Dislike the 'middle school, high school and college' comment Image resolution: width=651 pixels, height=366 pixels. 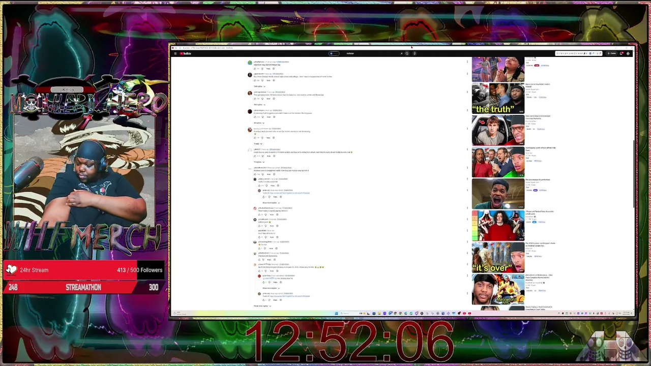pos(262,80)
